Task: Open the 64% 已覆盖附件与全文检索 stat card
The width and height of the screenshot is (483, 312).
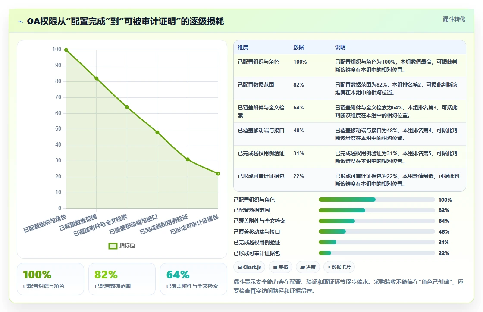Action: click(x=194, y=279)
